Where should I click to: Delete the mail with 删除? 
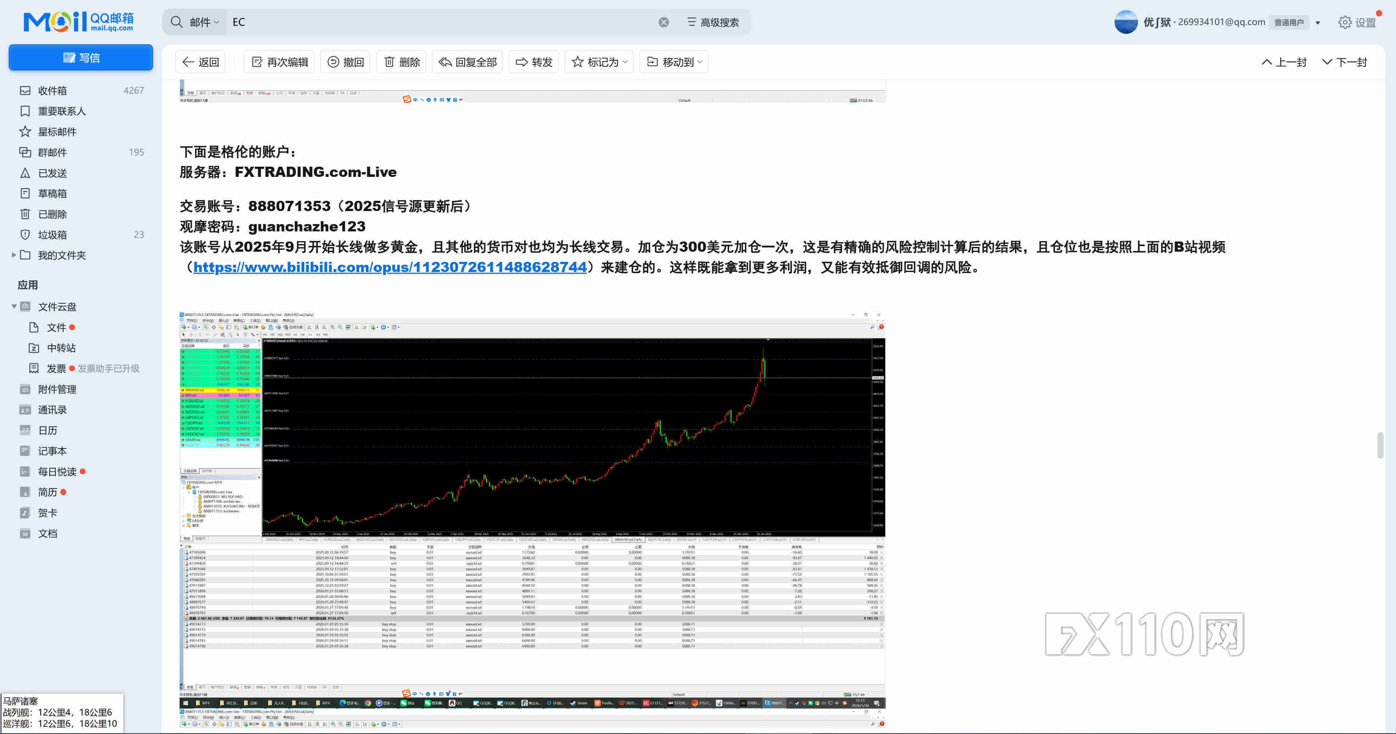[402, 62]
